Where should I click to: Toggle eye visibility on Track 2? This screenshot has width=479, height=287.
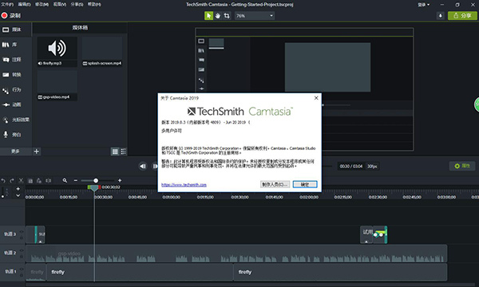tap(22, 250)
